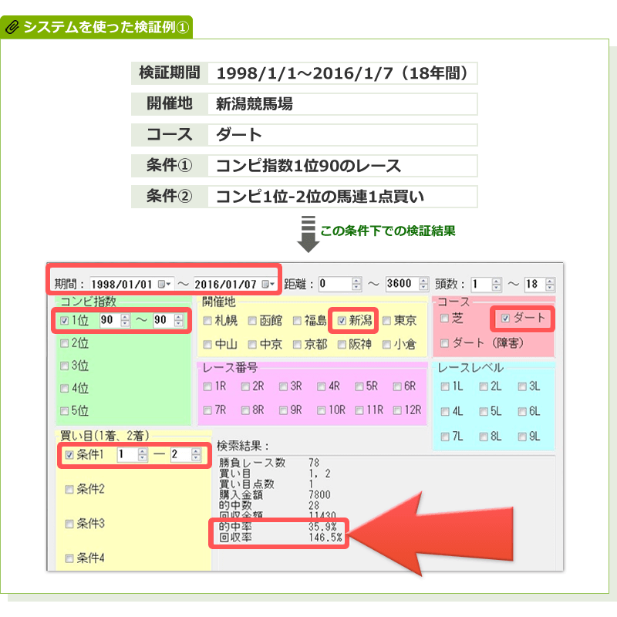617x617 pixels.
Task: Open the start date calendar dropdown
Action: click(x=166, y=284)
